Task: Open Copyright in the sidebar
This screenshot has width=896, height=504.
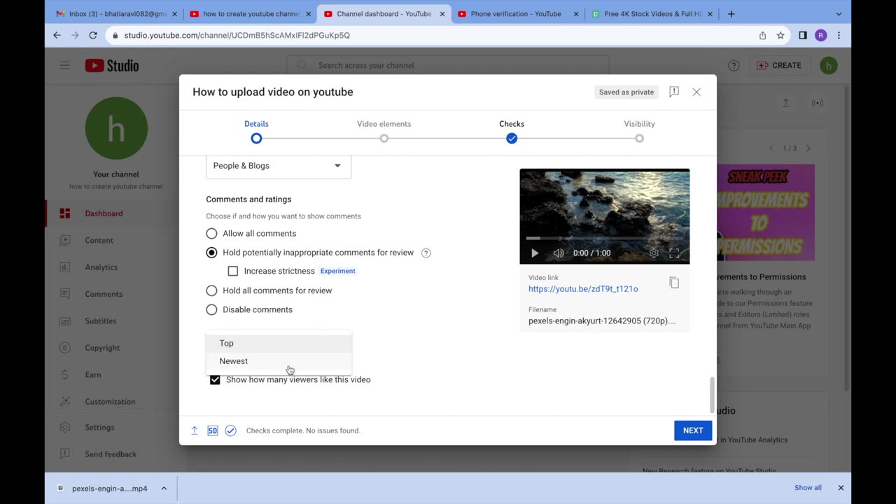Action: point(103,348)
